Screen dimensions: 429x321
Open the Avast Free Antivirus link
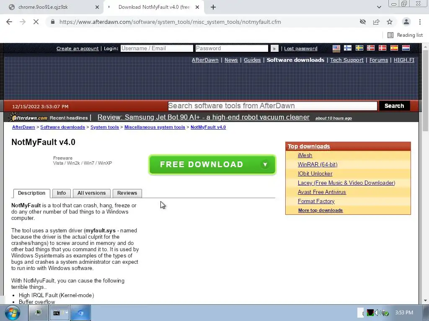coord(322,192)
